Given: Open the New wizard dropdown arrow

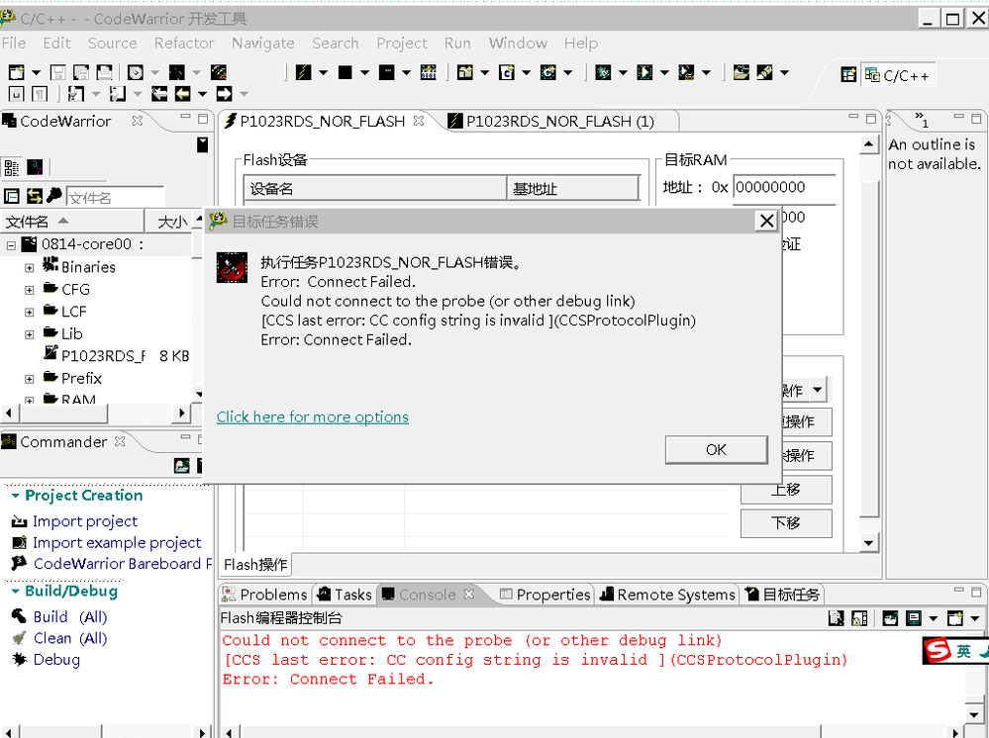Looking at the screenshot, I should click(x=36, y=73).
